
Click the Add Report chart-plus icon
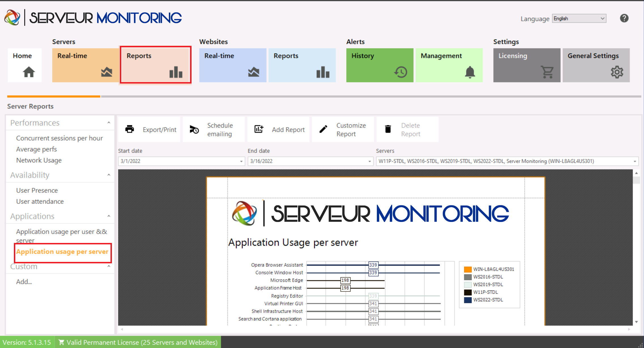pyautogui.click(x=259, y=129)
